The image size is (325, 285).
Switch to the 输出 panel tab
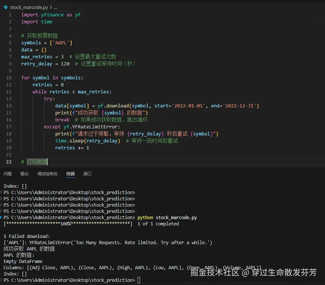tap(24, 174)
